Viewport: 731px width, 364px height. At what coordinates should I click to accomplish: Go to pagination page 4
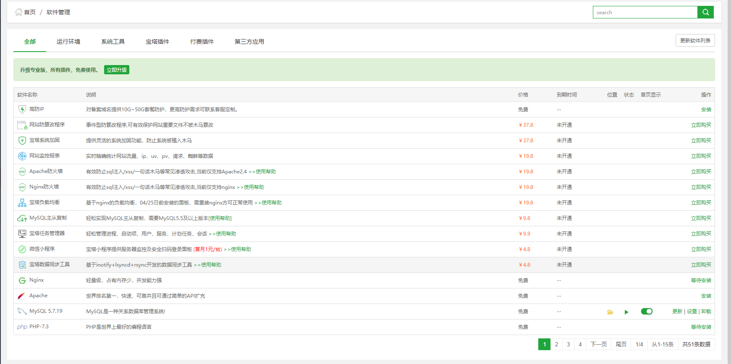(x=580, y=344)
